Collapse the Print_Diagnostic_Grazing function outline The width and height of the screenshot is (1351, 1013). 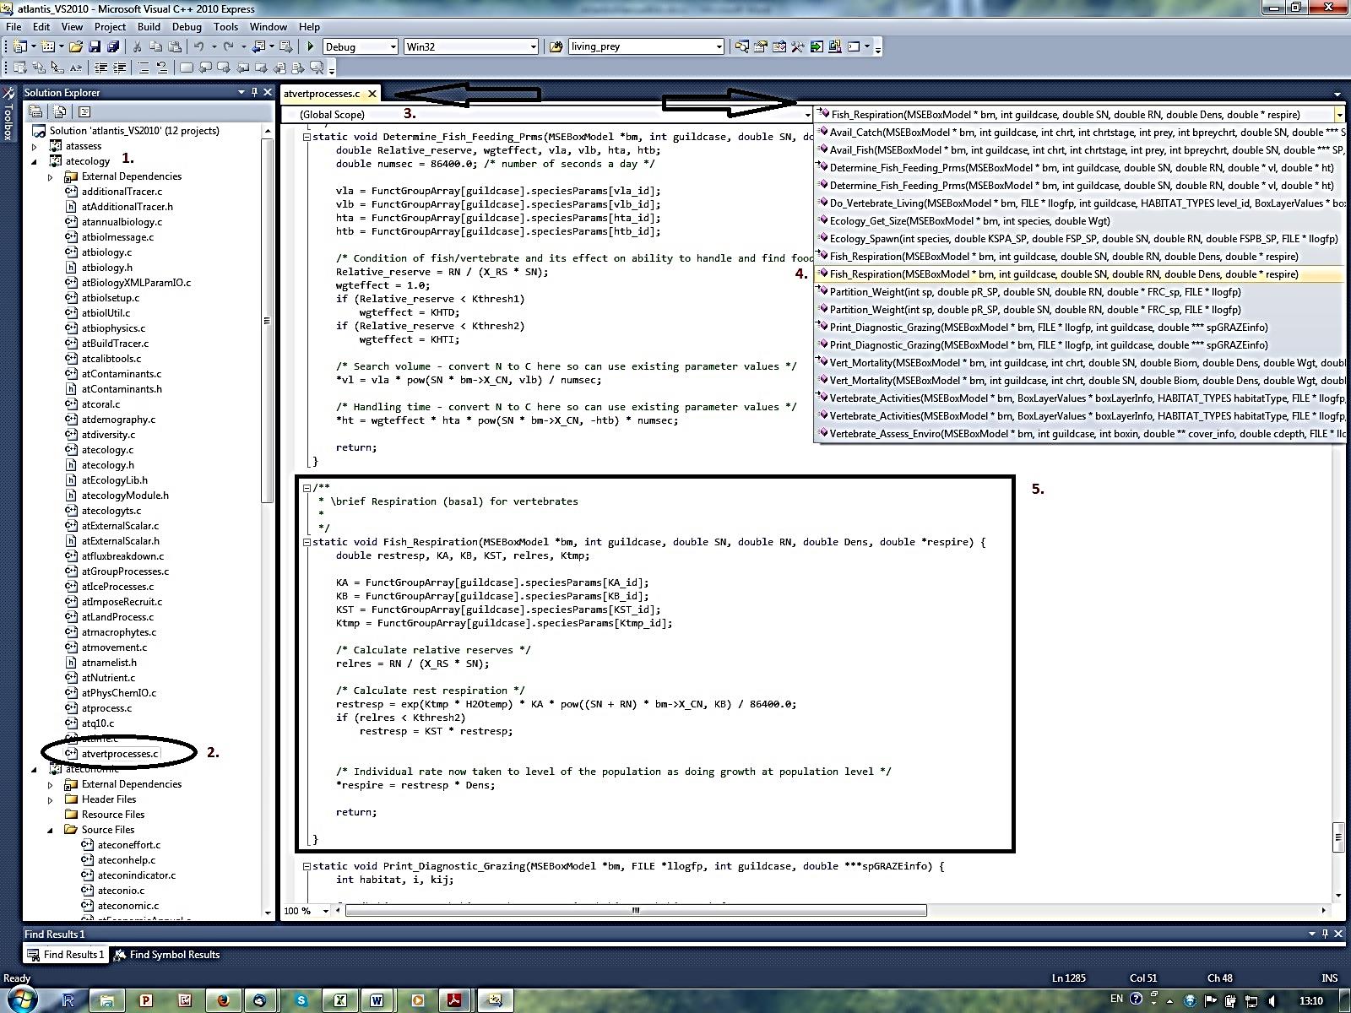coord(307,866)
